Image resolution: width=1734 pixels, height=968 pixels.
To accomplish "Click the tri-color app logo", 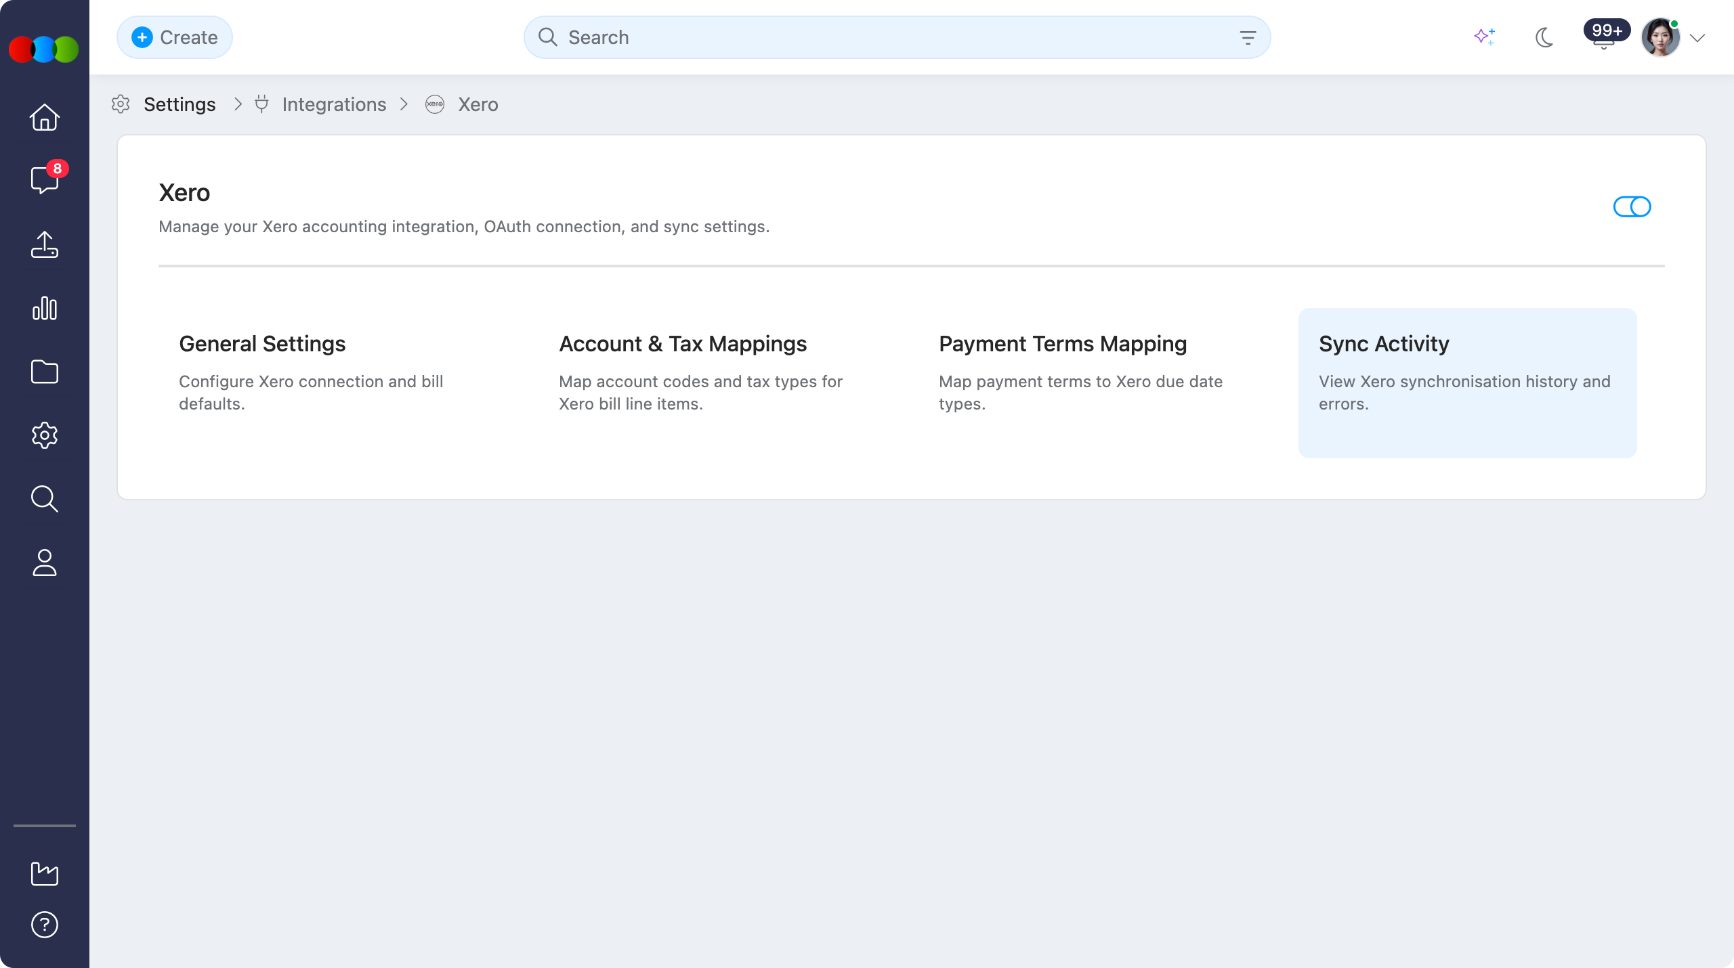I will [x=44, y=49].
